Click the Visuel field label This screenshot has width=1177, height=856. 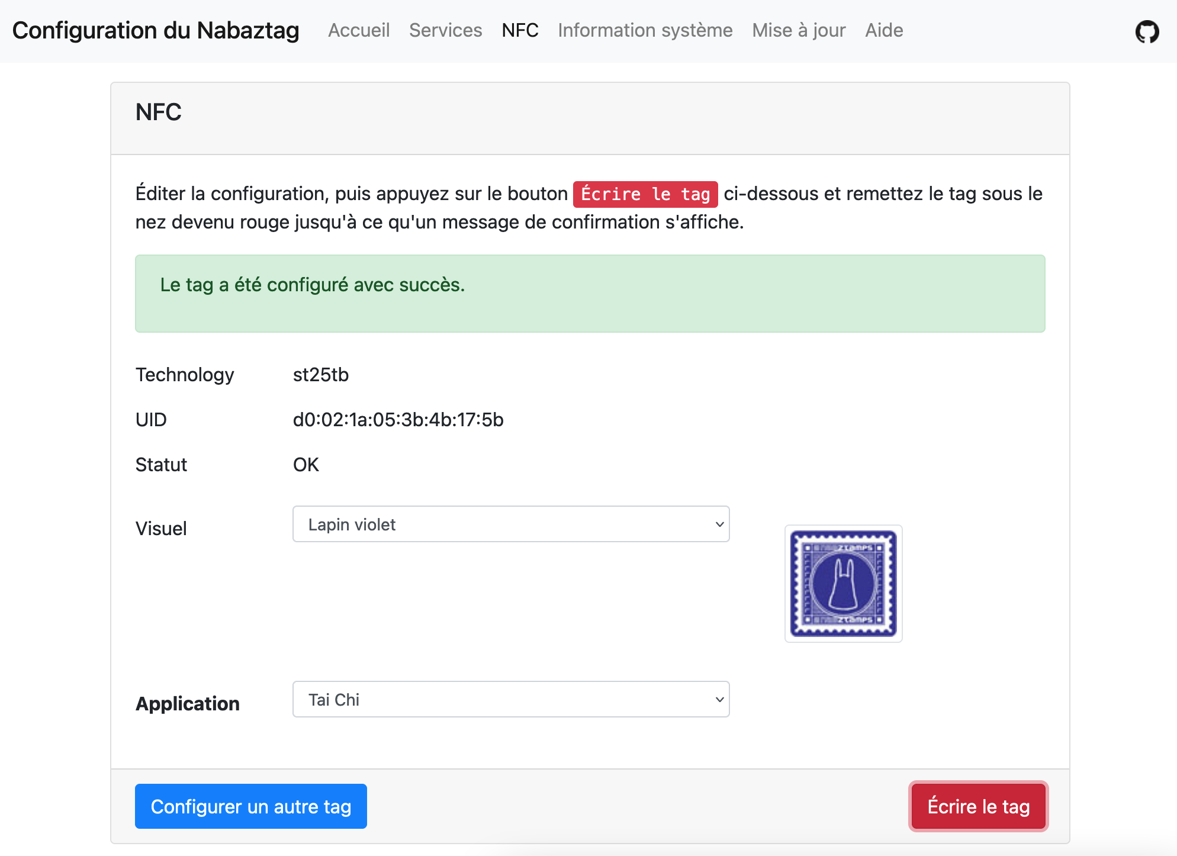161,528
